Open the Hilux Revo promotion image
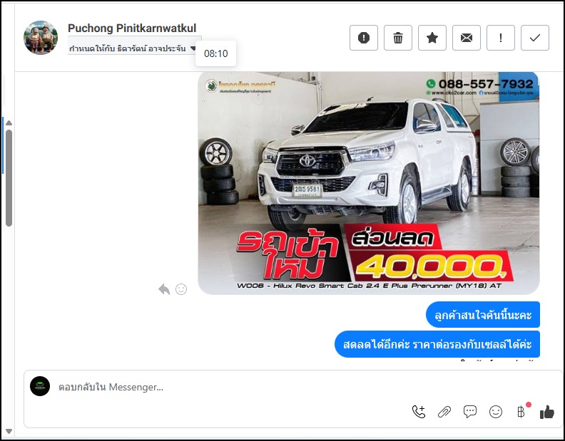 (x=369, y=183)
